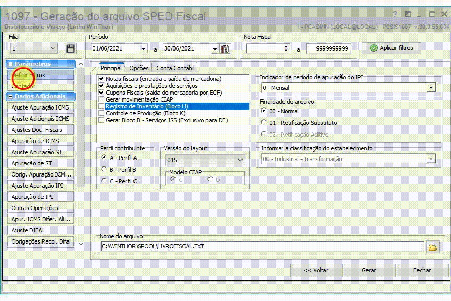Image resolution: width=451 pixels, height=301 pixels.
Task: Open the end date 30/06/2021 dropdown
Action: pyautogui.click(x=215, y=49)
